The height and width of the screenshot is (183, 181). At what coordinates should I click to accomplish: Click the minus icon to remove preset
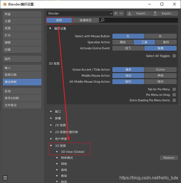click(x=121, y=13)
